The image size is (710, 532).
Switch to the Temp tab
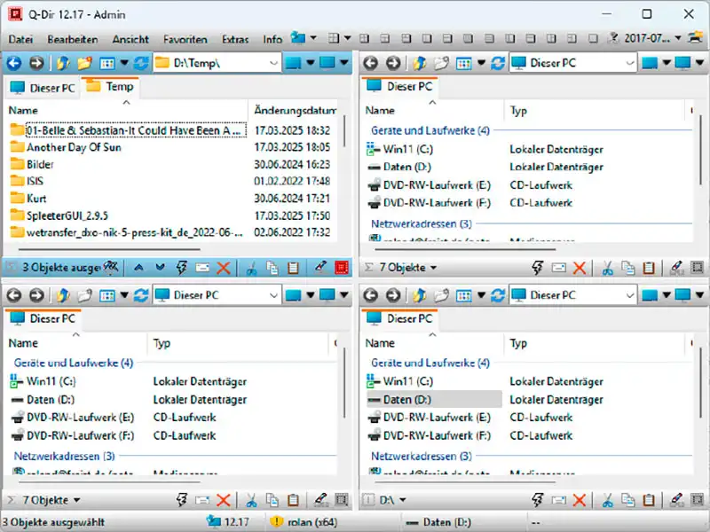tap(111, 88)
